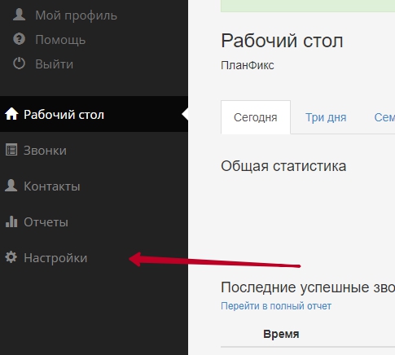This screenshot has width=395, height=355.
Task: Log out via Выйти
Action: tap(55, 64)
